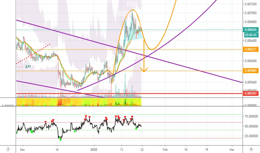Click the 19 date label on time axis
Image resolution: width=260 pixels, height=153 pixels.
[207, 150]
